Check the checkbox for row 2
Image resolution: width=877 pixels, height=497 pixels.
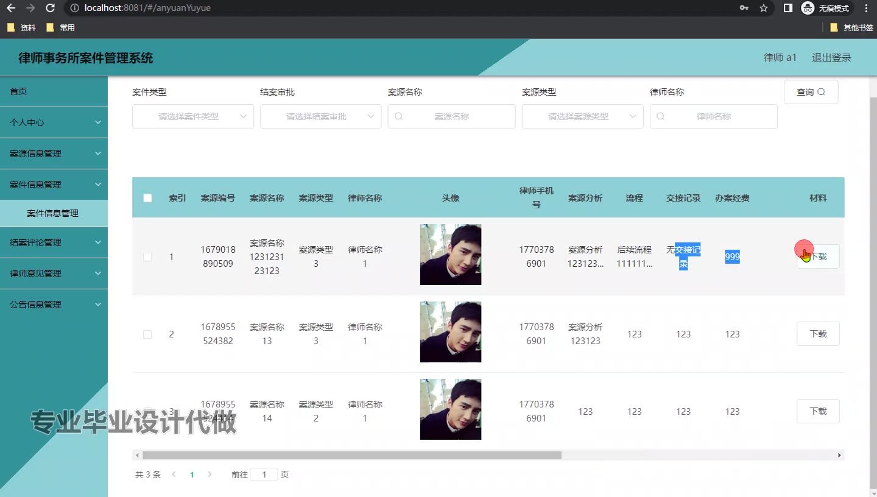tap(147, 334)
